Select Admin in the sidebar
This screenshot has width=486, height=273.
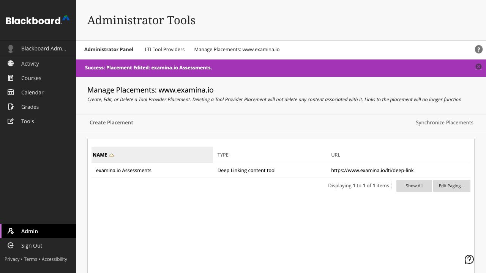tap(30, 231)
